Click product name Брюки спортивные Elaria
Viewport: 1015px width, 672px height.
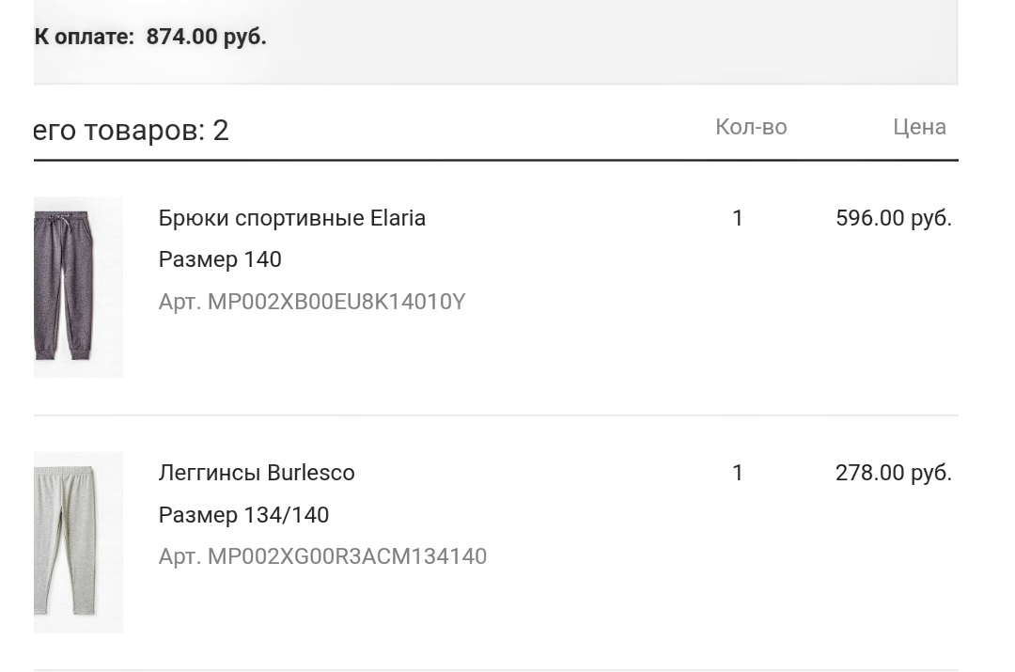click(292, 218)
